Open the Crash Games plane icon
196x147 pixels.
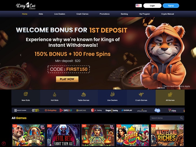coord(141,94)
